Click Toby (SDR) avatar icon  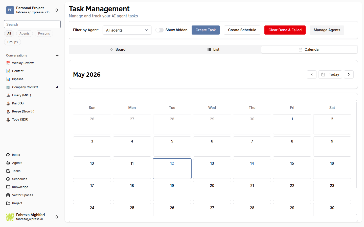click(x=8, y=120)
